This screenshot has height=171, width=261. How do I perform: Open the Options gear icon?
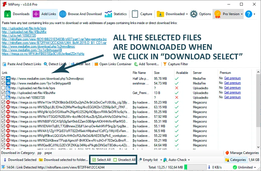[194, 14]
